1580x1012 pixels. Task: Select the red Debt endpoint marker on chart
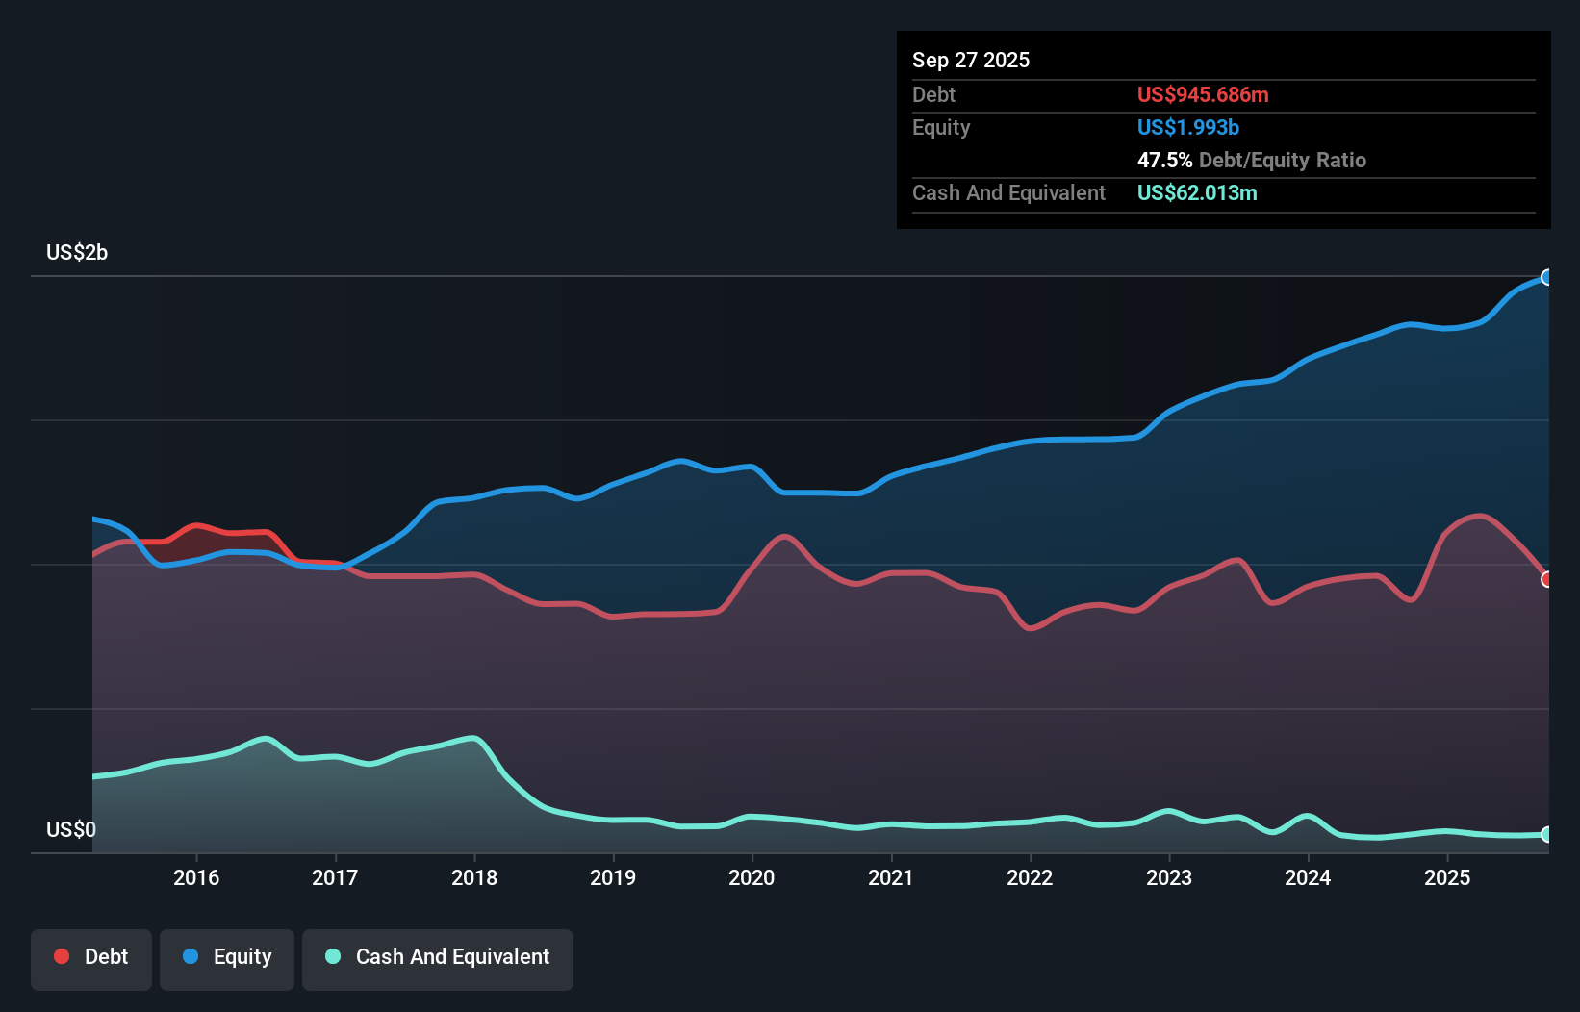(x=1546, y=579)
